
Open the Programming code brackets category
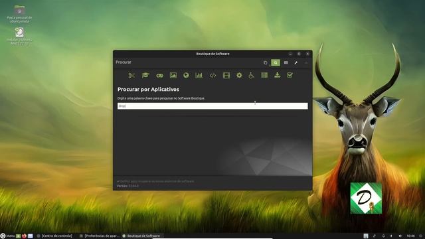pyautogui.click(x=213, y=76)
